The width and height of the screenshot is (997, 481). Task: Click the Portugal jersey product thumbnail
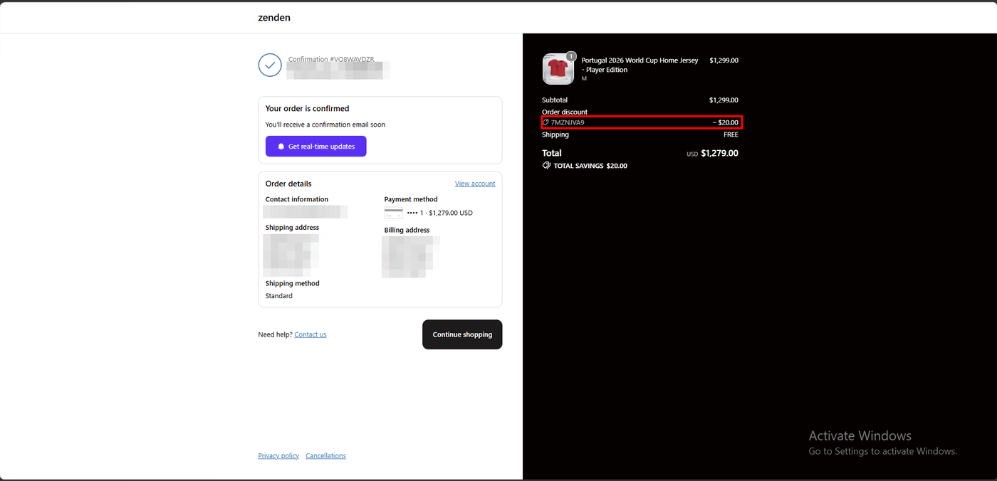point(558,70)
